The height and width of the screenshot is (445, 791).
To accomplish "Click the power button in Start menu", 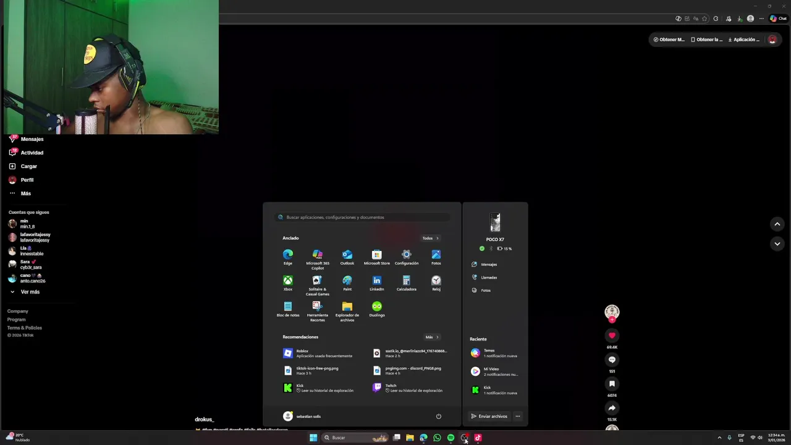I will click(439, 416).
